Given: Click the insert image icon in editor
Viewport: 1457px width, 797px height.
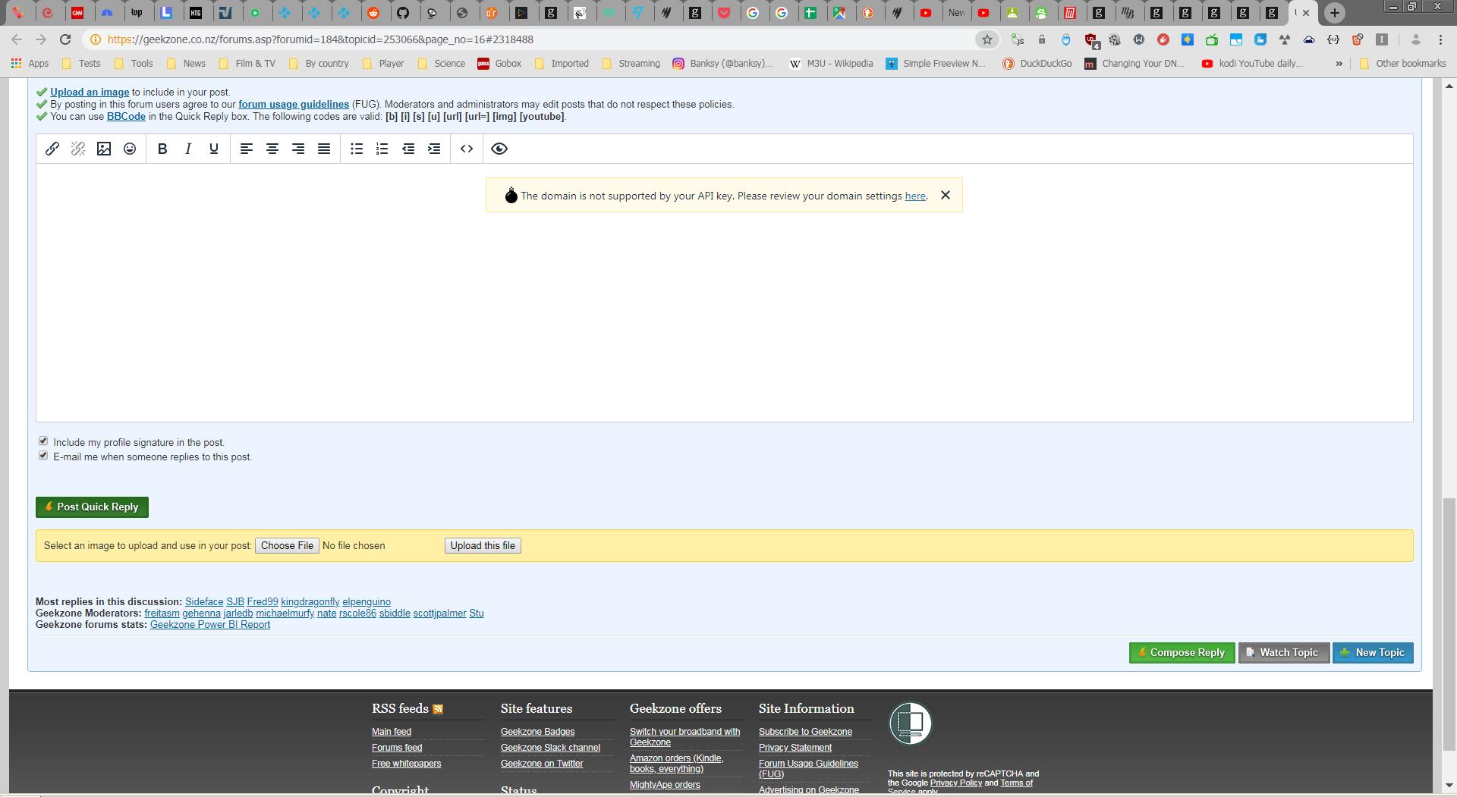Looking at the screenshot, I should click(104, 149).
